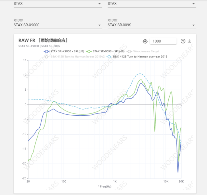
Task: Expand the STAX SR-009S model dropdown
Action: coord(194,25)
